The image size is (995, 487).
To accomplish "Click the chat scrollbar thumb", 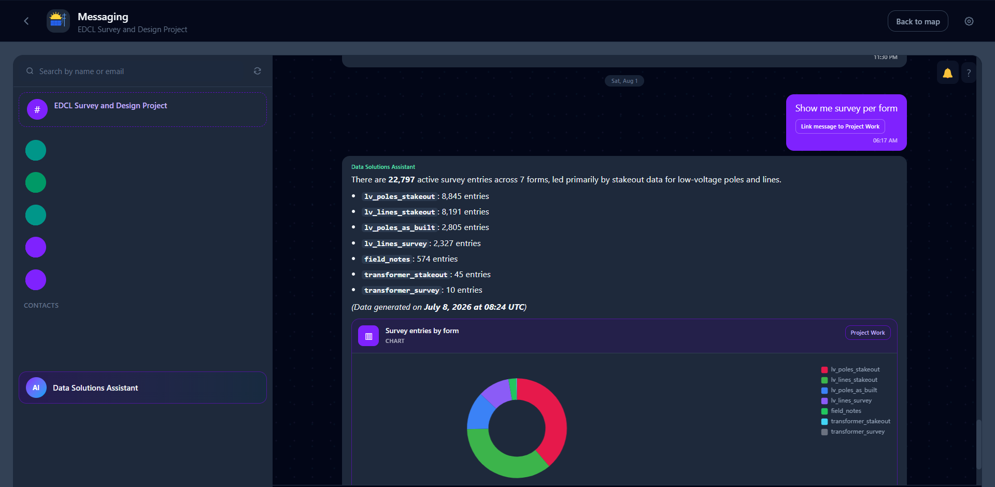I will click(978, 445).
